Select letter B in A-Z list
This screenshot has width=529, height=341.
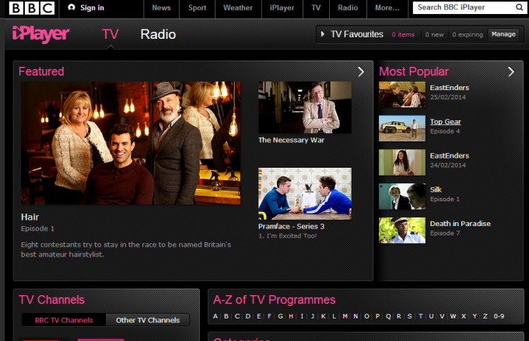[x=226, y=316]
